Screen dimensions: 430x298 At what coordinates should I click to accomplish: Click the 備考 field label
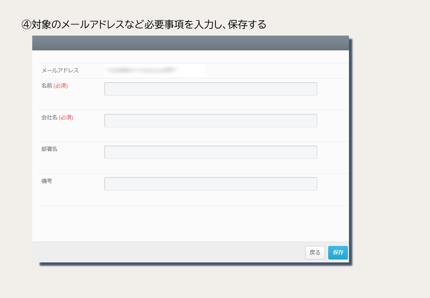tap(47, 181)
